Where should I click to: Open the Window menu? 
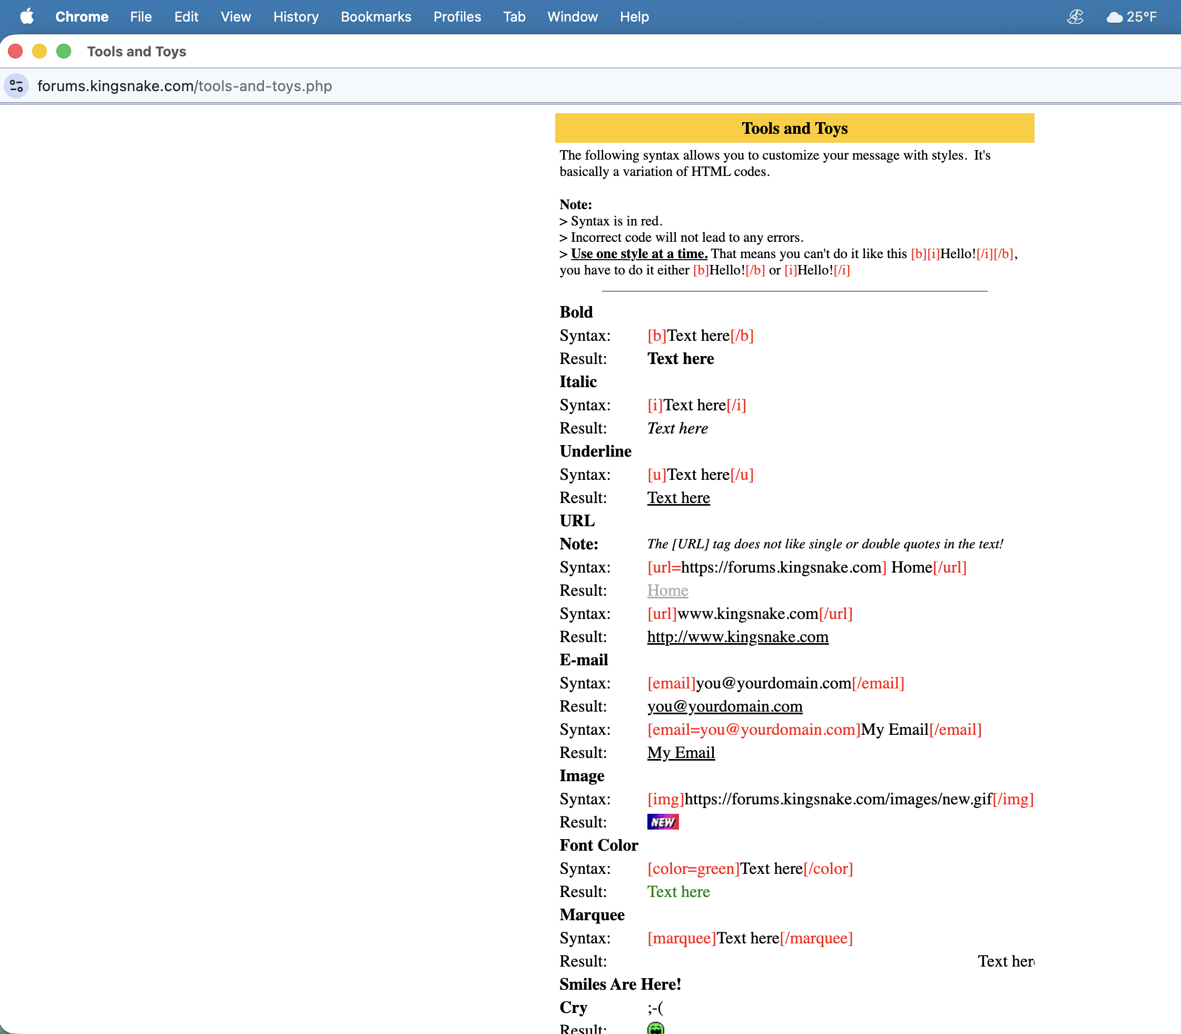point(572,17)
